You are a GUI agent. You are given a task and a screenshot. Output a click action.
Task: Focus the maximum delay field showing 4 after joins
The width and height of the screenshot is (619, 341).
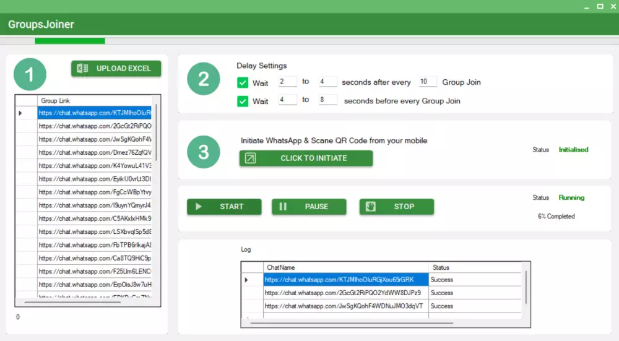coord(328,81)
